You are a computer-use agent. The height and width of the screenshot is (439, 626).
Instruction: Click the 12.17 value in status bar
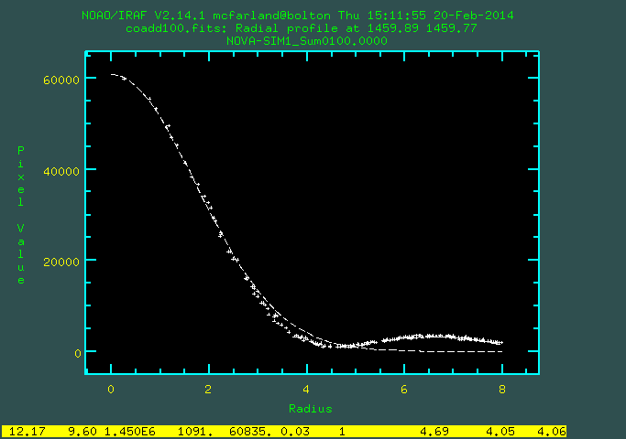(26, 430)
